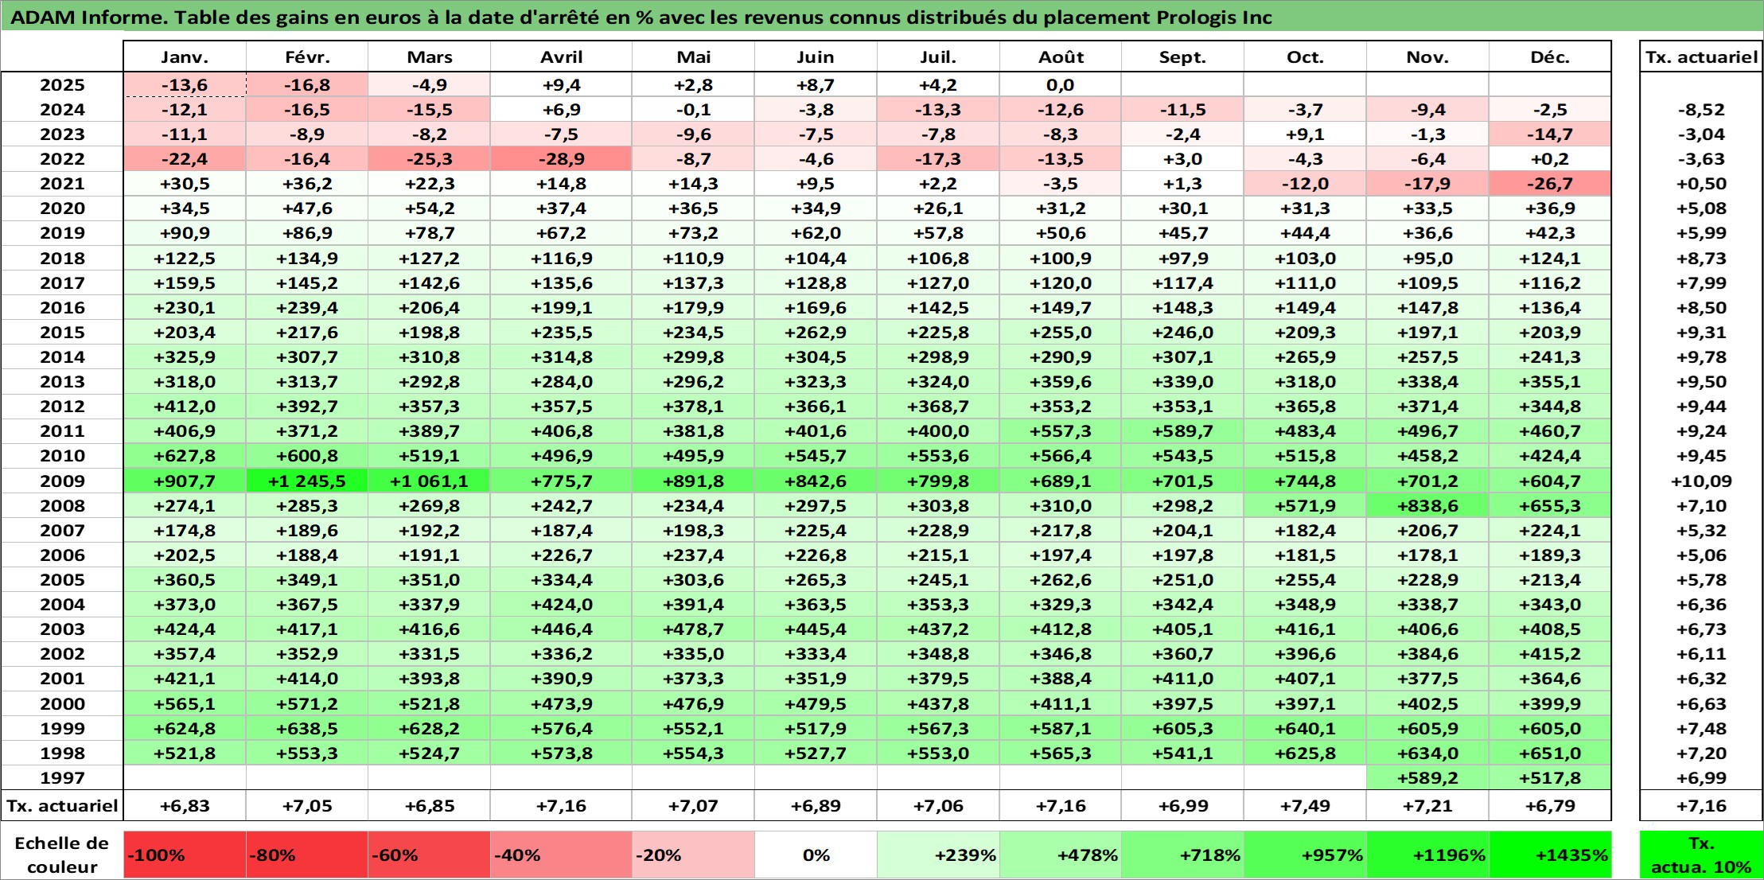Click the 0,0 value for August 2025

pyautogui.click(x=1061, y=85)
